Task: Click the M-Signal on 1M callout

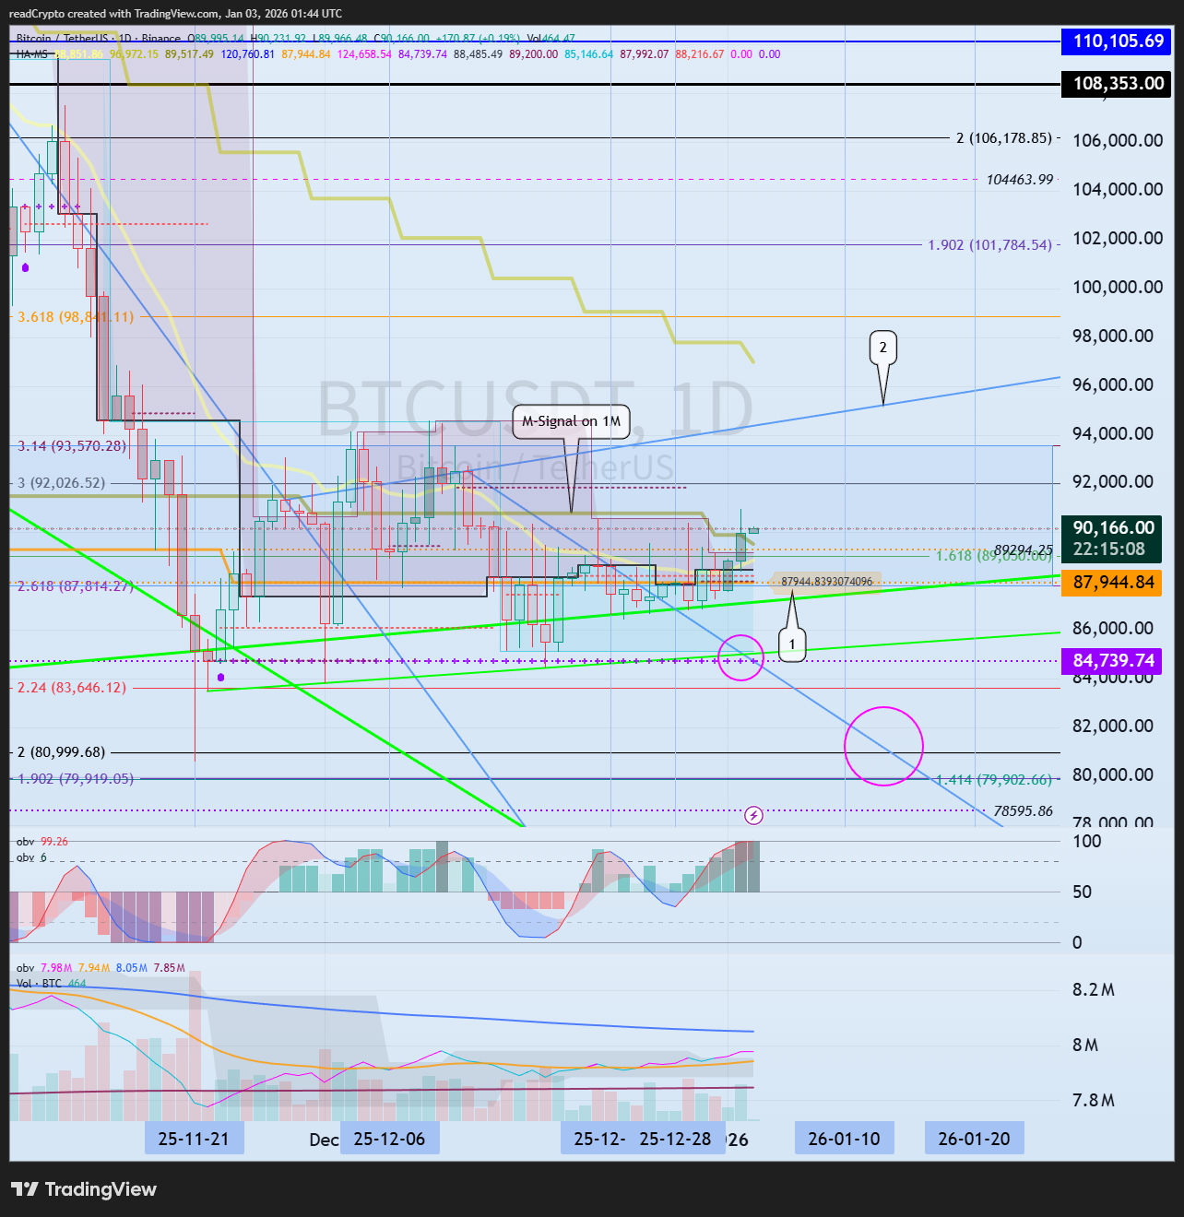Action: coord(572,421)
